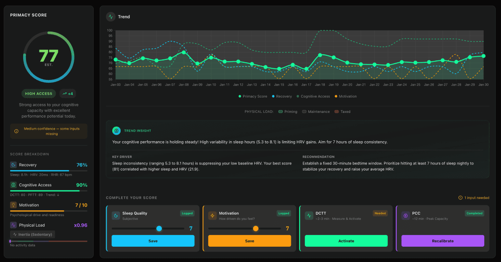501x262 pixels.
Task: Click the '1 input needed' text
Action: click(477, 198)
